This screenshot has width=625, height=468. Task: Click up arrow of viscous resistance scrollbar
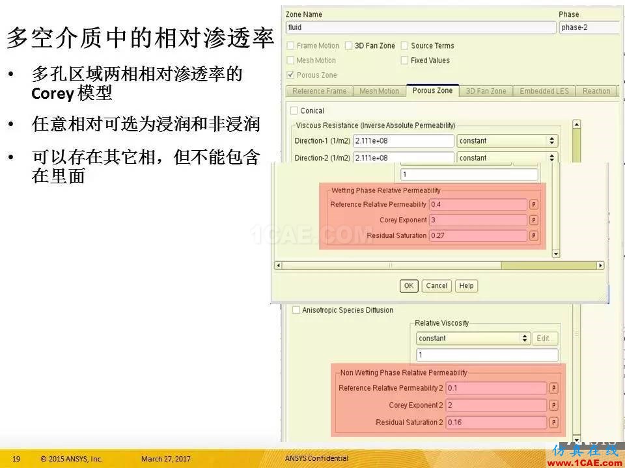576,124
